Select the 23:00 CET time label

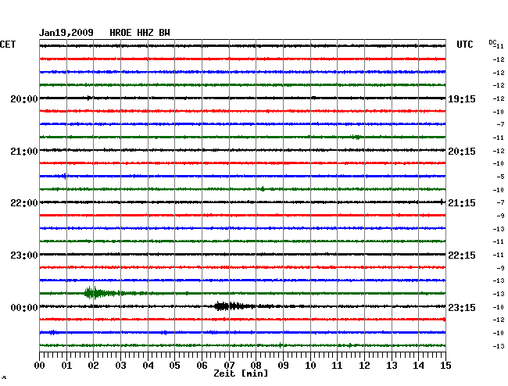tap(24, 256)
